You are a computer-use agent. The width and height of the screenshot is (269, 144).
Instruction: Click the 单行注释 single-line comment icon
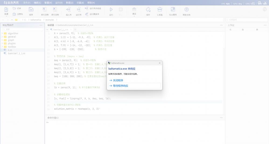(44, 10)
